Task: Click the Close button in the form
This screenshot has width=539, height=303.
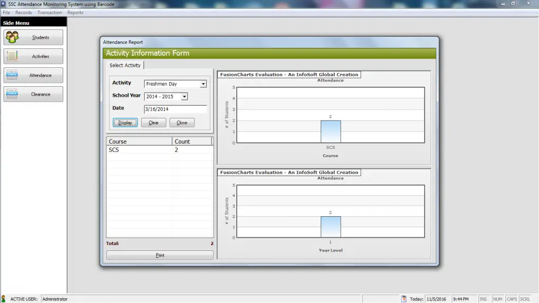Action: [182, 123]
